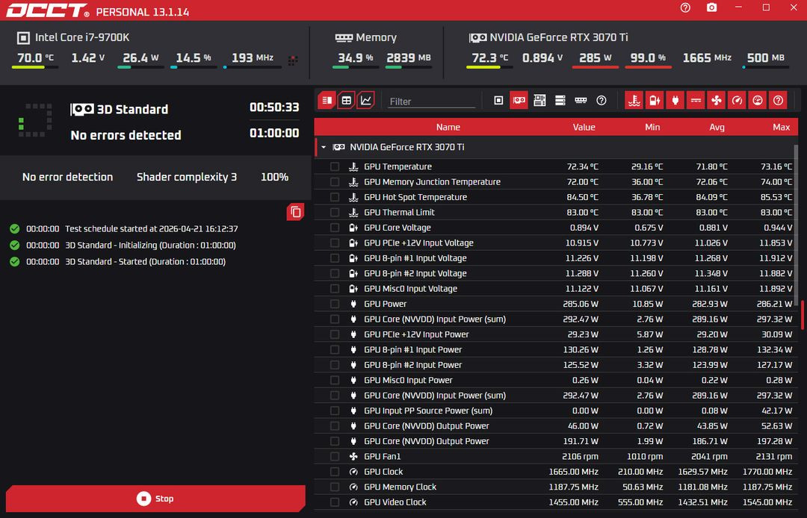The image size is (807, 518).
Task: Sort by the Avg column header
Action: [x=717, y=127]
